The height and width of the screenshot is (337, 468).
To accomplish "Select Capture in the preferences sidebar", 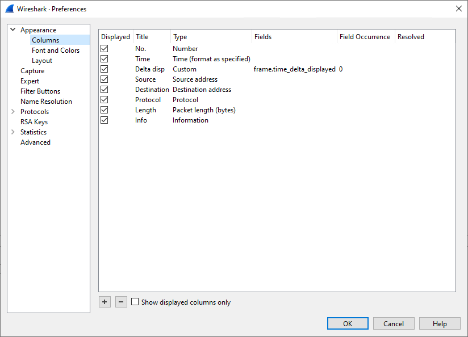I will coord(32,70).
